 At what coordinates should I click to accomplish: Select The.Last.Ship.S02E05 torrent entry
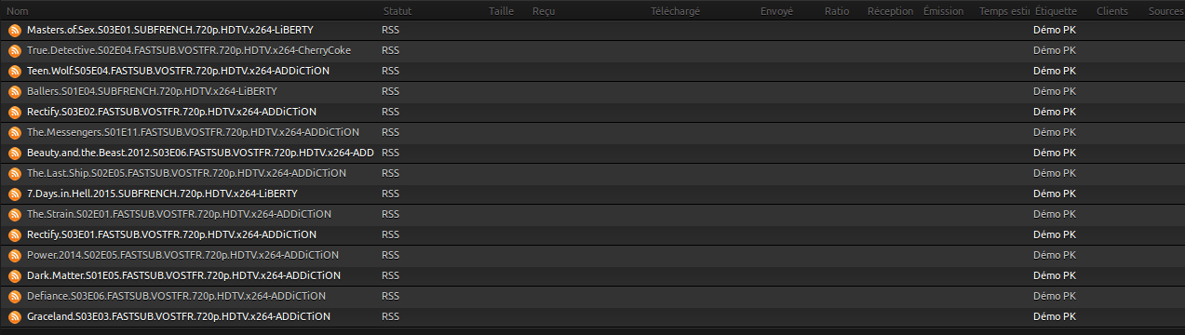tap(592, 173)
